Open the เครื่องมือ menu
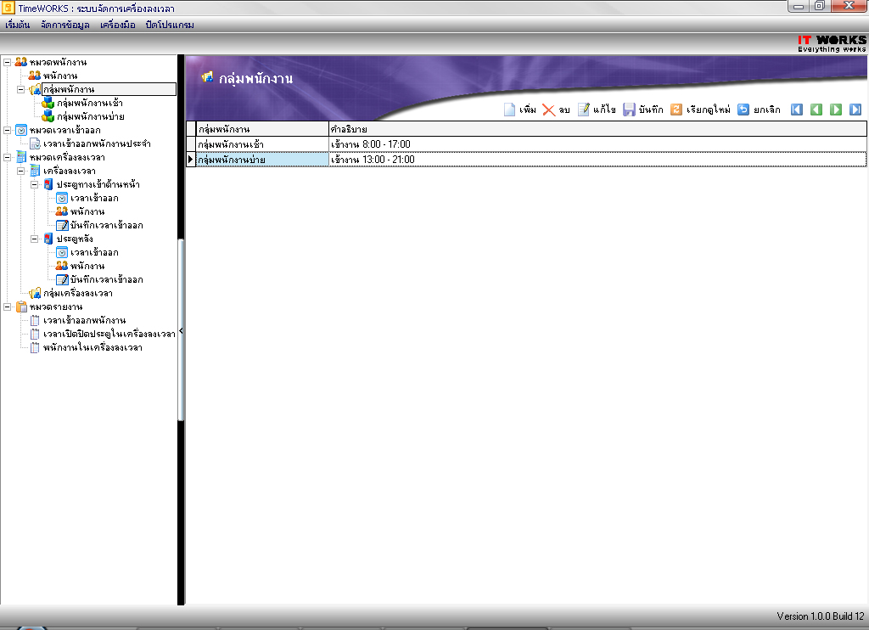 point(117,25)
